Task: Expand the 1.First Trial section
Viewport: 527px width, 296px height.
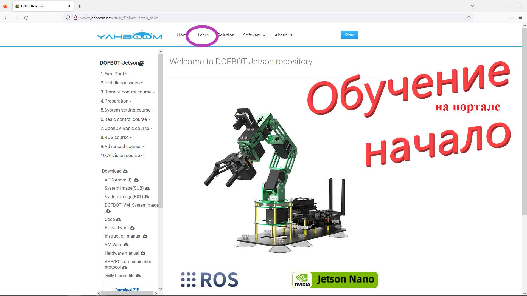Action: 113,74
